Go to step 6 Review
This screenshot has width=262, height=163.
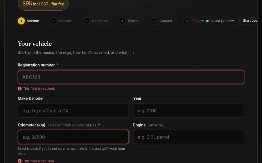pos(194,21)
